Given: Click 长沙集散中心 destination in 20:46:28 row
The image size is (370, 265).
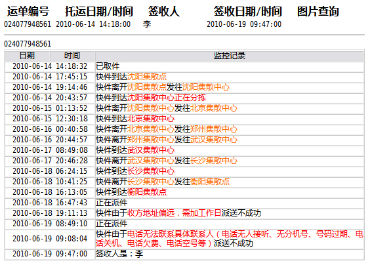Looking at the screenshot, I should (214, 161).
